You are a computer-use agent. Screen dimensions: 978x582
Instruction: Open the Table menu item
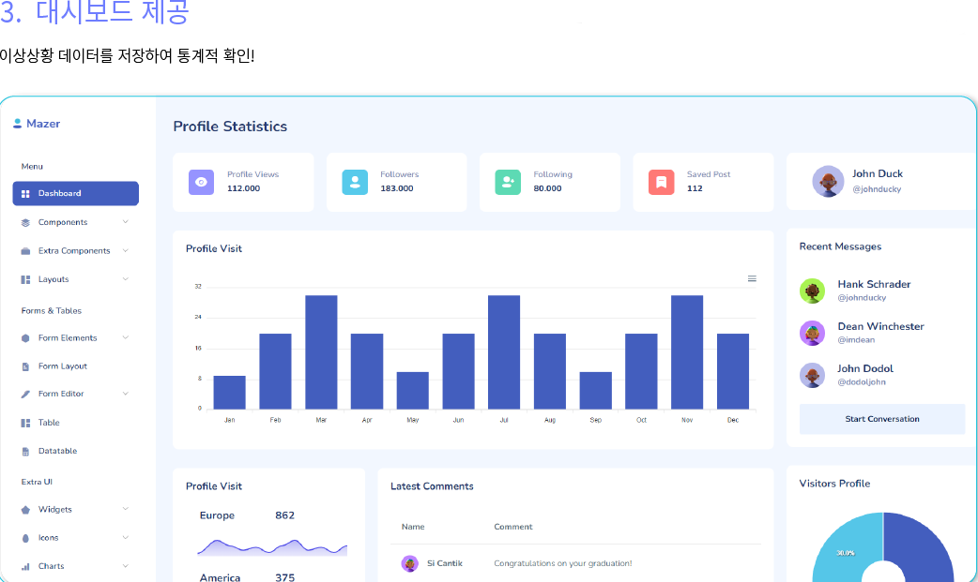pos(75,423)
